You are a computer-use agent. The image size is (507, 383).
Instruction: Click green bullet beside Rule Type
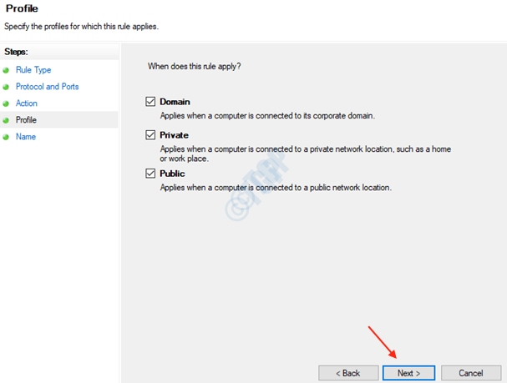tap(6, 70)
